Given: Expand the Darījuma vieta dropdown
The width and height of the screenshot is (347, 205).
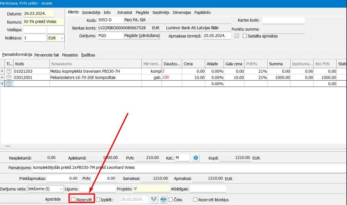Looking at the screenshot, I should click(61, 189).
